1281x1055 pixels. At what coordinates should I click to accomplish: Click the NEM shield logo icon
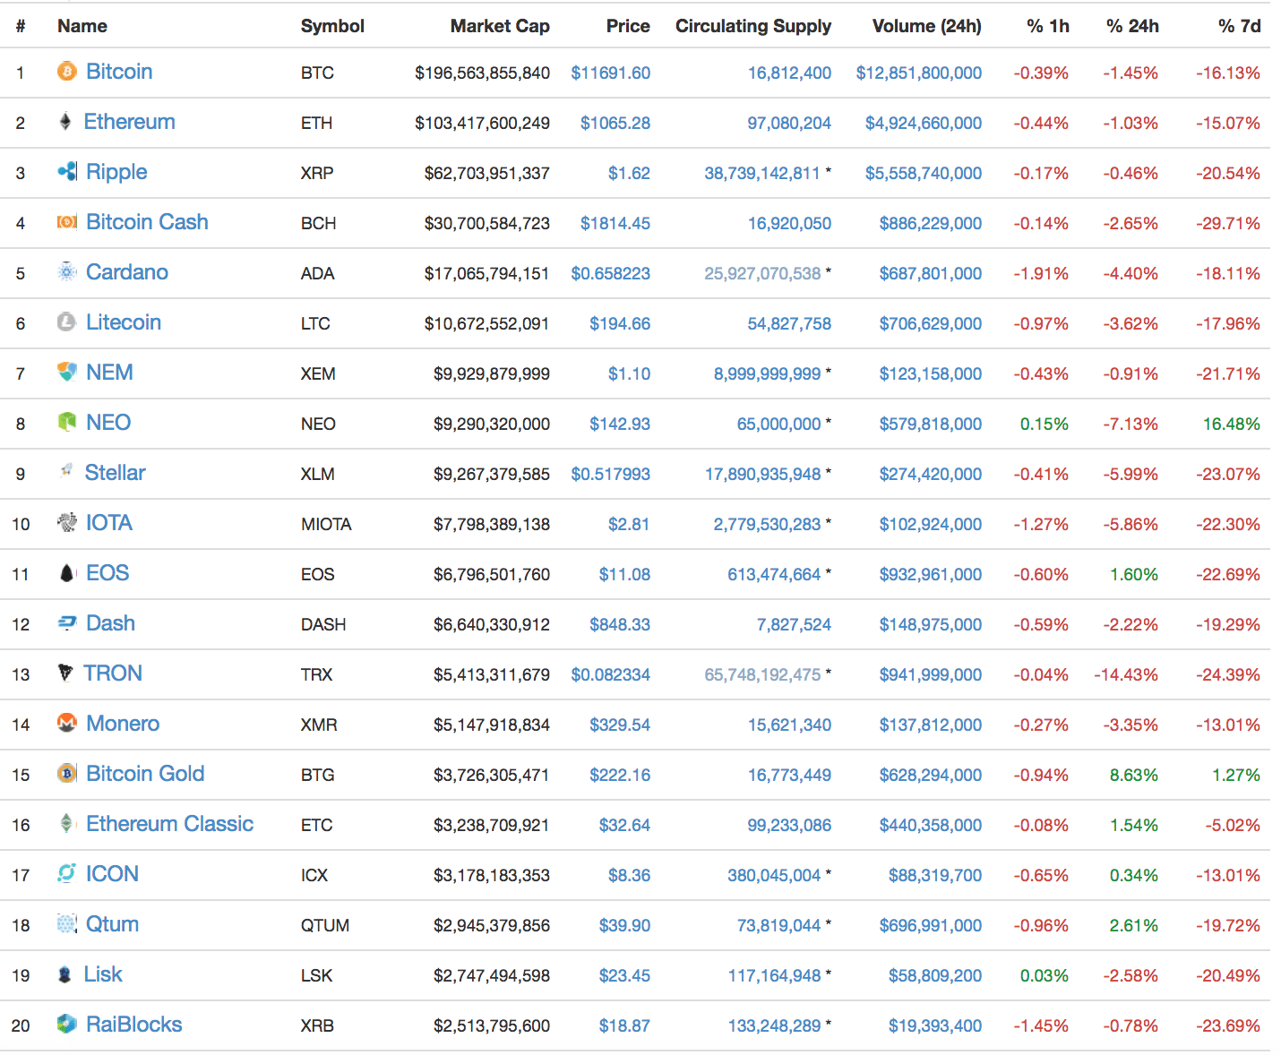coord(67,372)
